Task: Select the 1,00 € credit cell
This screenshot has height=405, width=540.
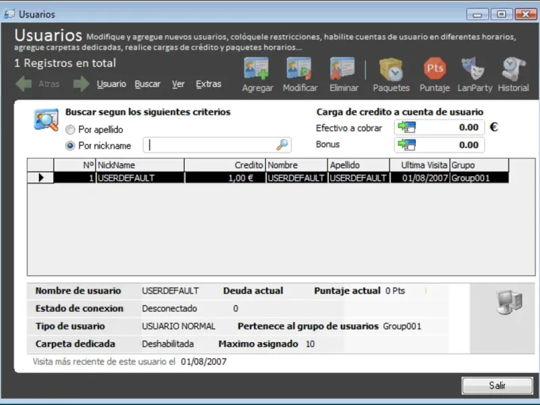Action: (x=225, y=178)
